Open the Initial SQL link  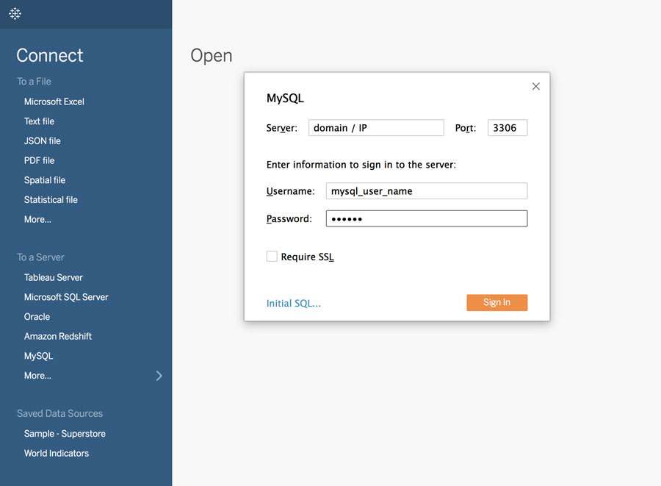[x=293, y=304]
